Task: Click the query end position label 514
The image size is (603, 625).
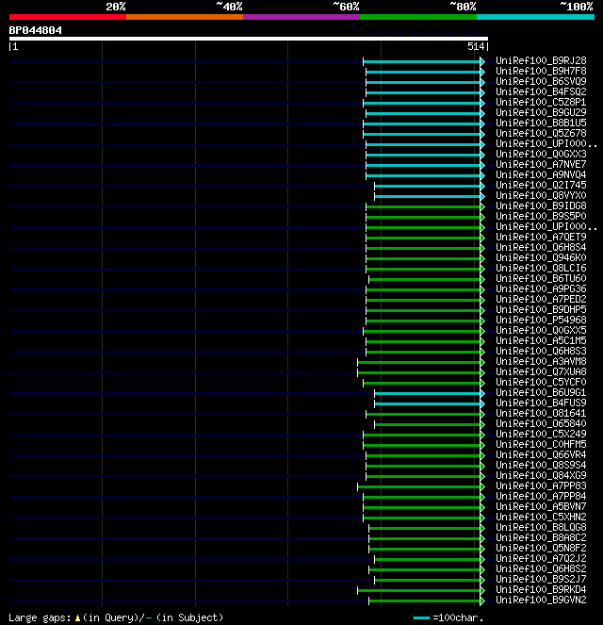Action: (476, 46)
